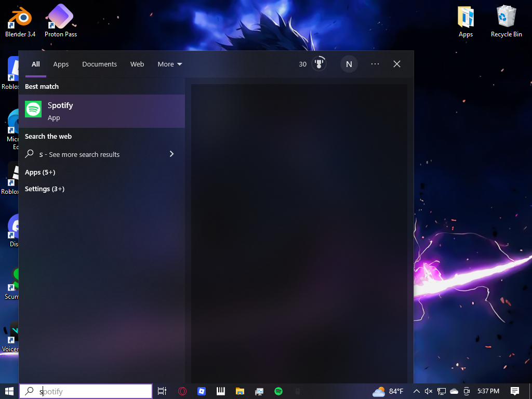Open the notification Action Center

coord(515,391)
